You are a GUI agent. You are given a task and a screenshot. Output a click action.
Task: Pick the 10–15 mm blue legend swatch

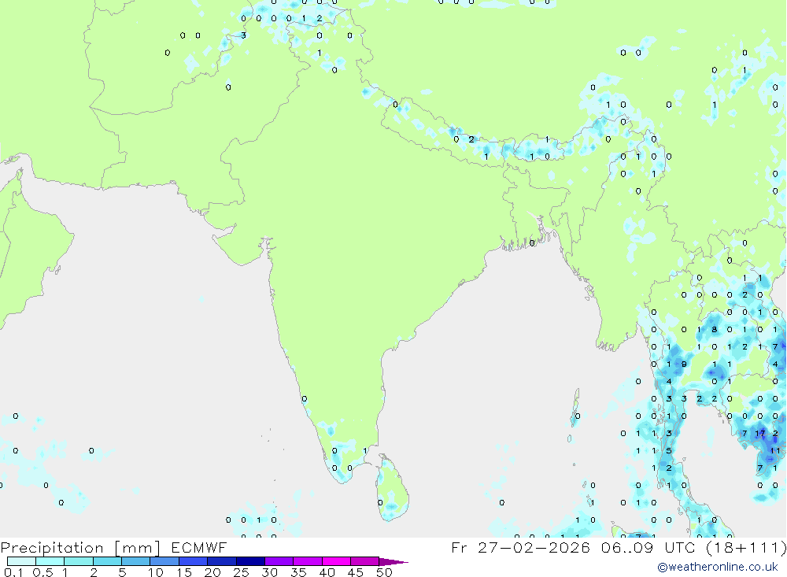coord(164,561)
